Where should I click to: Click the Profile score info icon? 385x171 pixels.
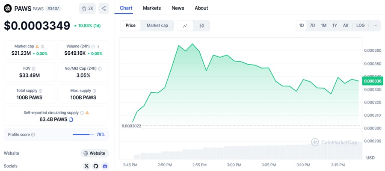(33, 135)
